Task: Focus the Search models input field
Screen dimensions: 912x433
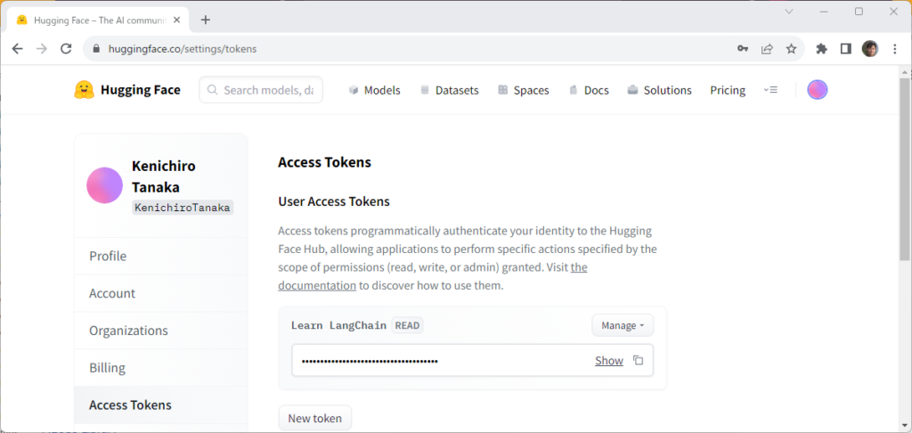Action: (267, 90)
